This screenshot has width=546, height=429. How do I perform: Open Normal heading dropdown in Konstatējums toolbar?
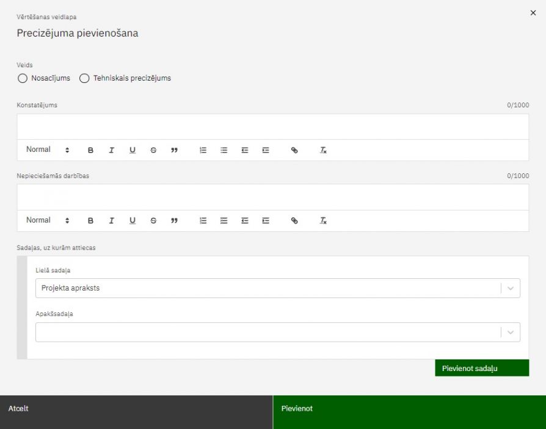[x=48, y=150]
